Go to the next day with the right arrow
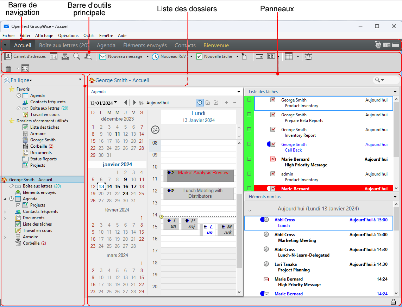This screenshot has height=307, width=402. tap(134, 103)
